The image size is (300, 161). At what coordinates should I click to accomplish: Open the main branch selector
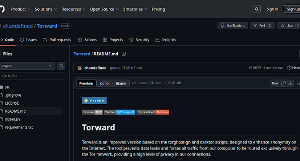coord(28,66)
